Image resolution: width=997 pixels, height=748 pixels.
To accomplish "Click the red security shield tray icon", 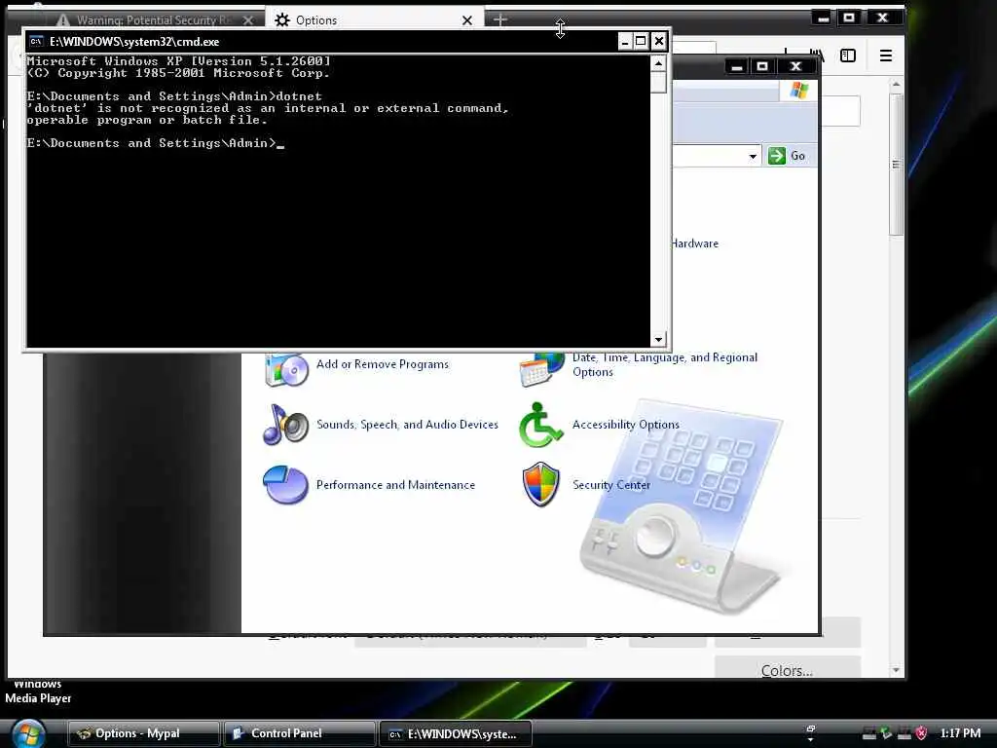I will coord(921,733).
